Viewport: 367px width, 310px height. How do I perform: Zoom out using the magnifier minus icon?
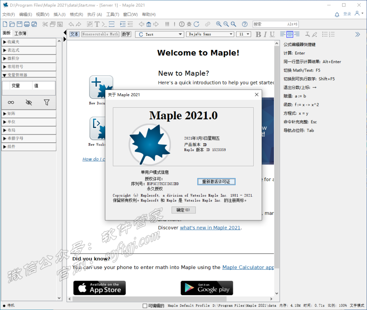pos(226,24)
